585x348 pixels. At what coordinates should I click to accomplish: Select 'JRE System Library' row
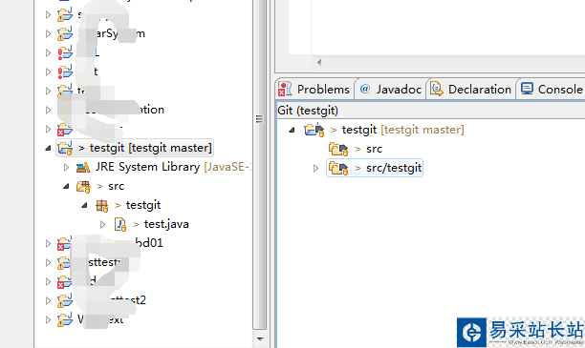pyautogui.click(x=163, y=167)
